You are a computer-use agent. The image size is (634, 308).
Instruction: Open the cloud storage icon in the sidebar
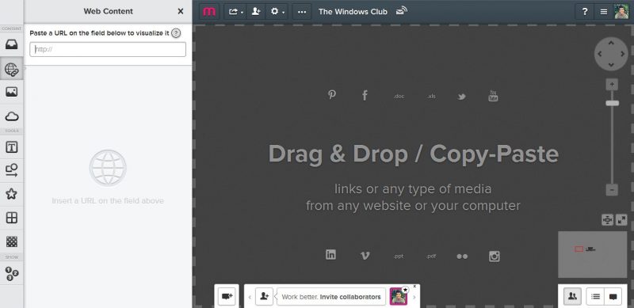pyautogui.click(x=11, y=117)
